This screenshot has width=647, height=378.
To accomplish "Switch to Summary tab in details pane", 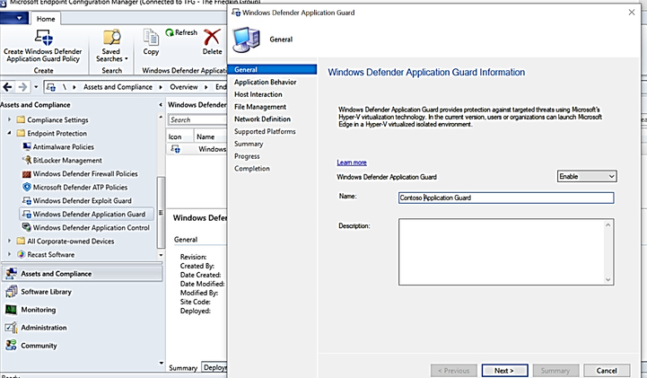I will click(x=183, y=367).
